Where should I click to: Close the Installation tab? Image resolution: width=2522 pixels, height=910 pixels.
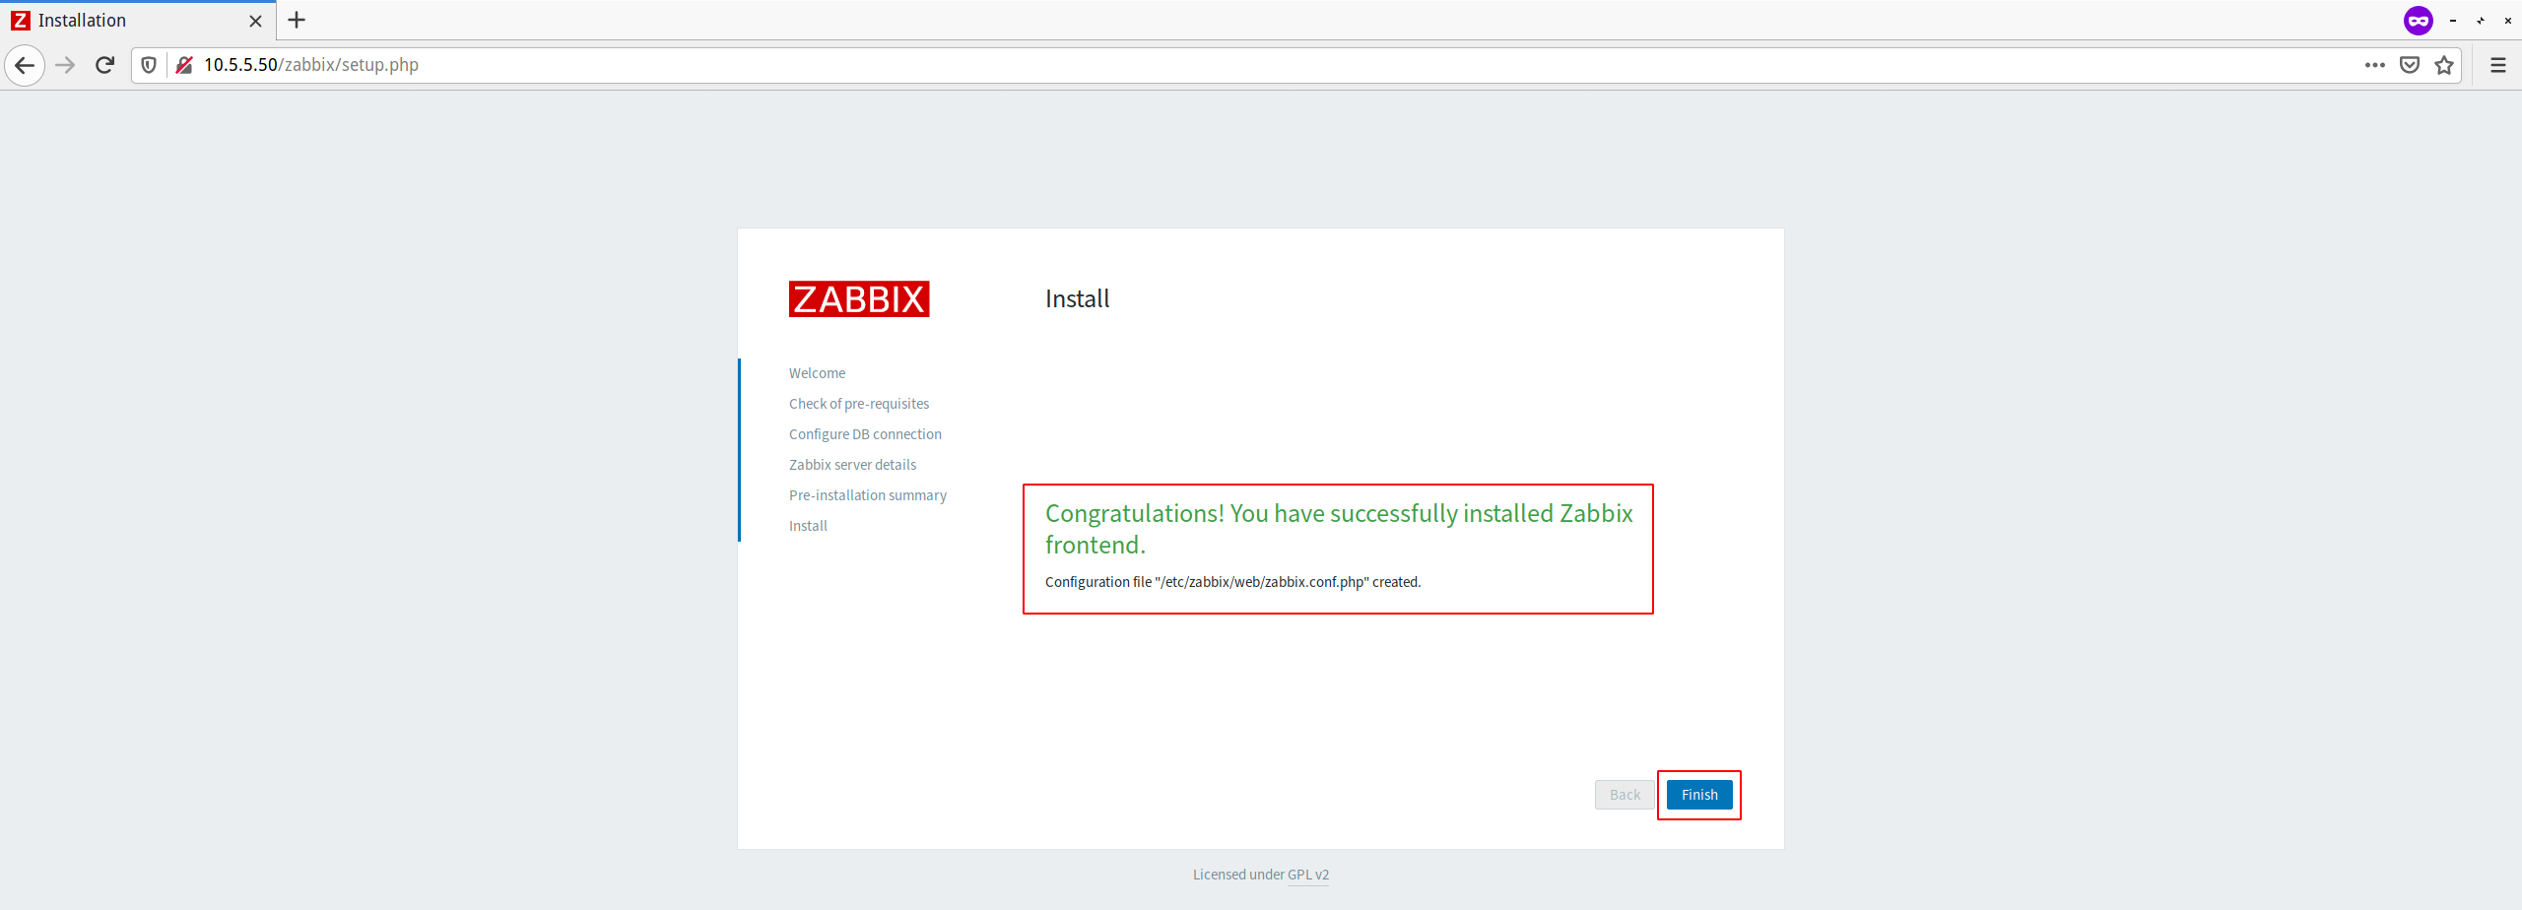click(x=255, y=21)
